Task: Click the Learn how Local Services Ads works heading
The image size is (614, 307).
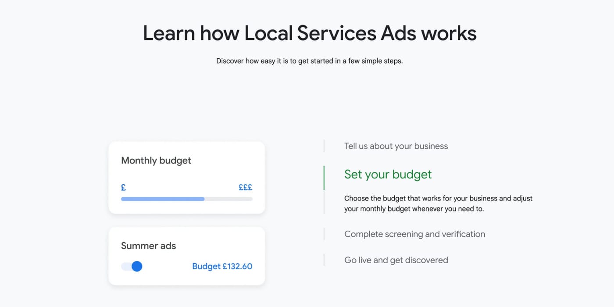Action: coord(309,33)
